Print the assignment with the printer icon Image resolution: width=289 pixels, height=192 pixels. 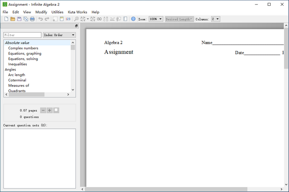pos(32,19)
